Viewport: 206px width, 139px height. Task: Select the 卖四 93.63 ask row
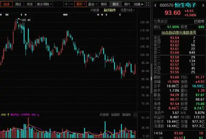179,41
